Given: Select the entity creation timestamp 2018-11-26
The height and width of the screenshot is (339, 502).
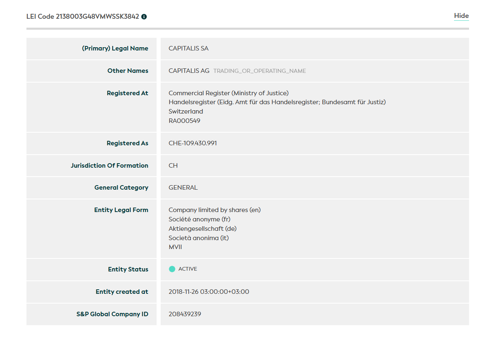Looking at the screenshot, I should [x=209, y=292].
